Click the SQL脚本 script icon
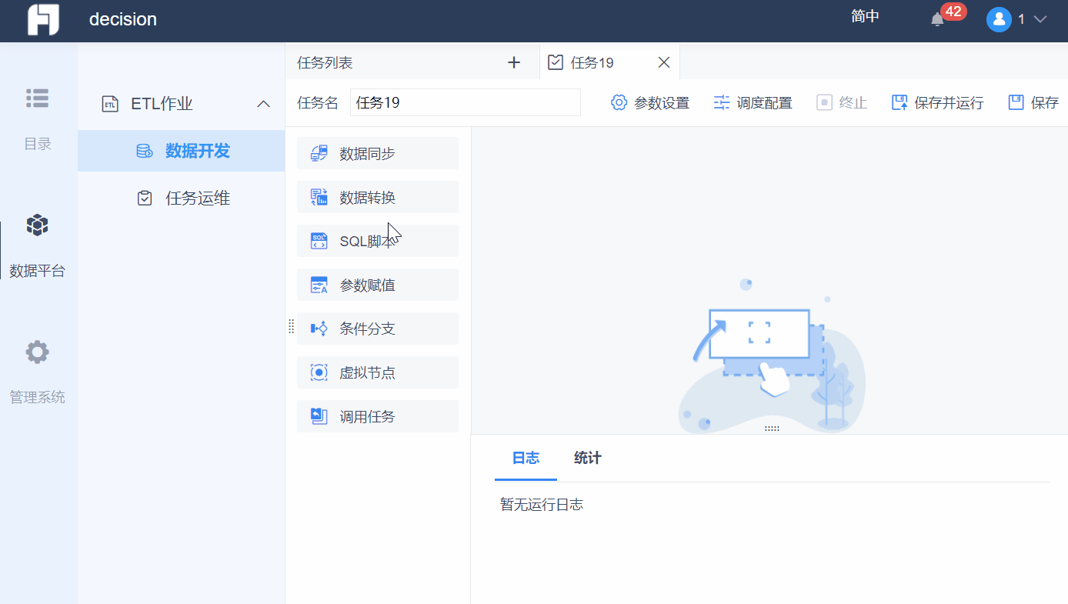 (319, 241)
